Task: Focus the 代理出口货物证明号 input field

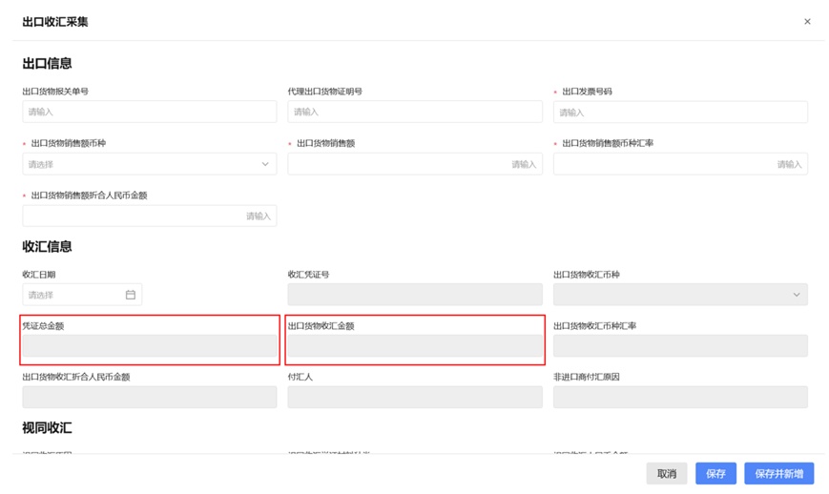Action: point(414,112)
